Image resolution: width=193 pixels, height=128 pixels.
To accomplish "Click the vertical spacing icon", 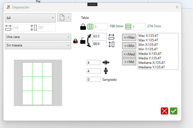I will pos(106,71).
